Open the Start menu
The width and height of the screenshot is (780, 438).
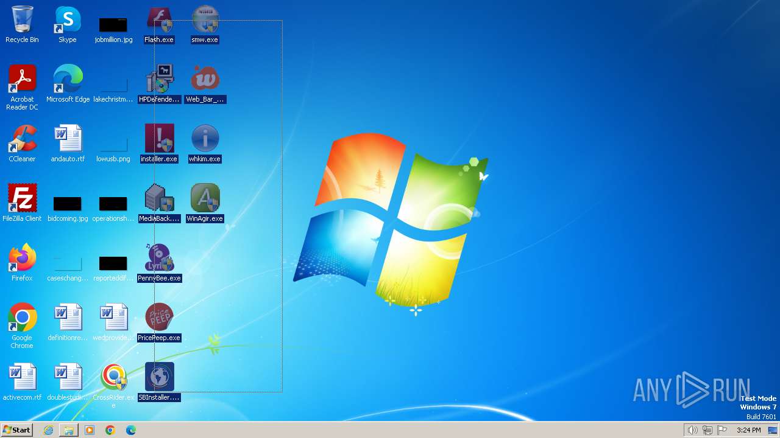point(16,430)
